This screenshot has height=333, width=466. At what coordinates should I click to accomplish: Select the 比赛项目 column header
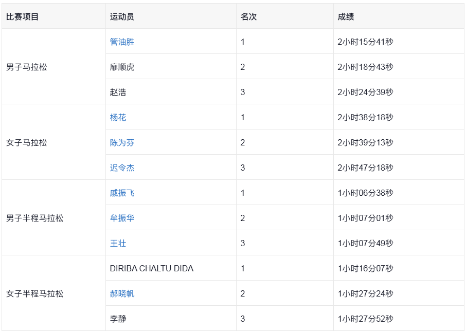(x=54, y=16)
